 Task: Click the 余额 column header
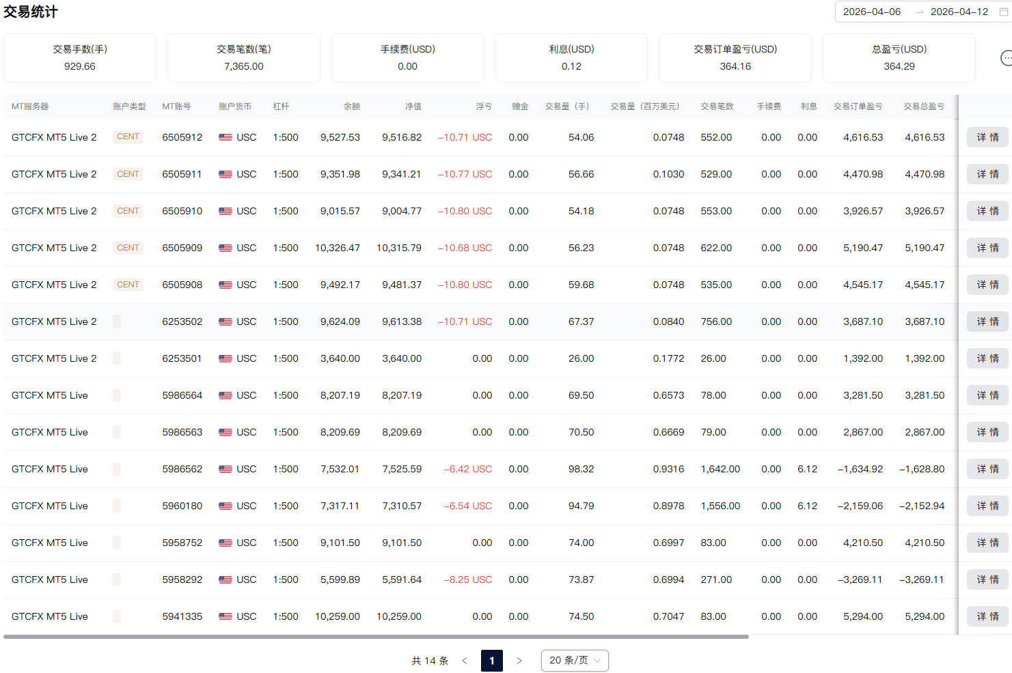[351, 106]
